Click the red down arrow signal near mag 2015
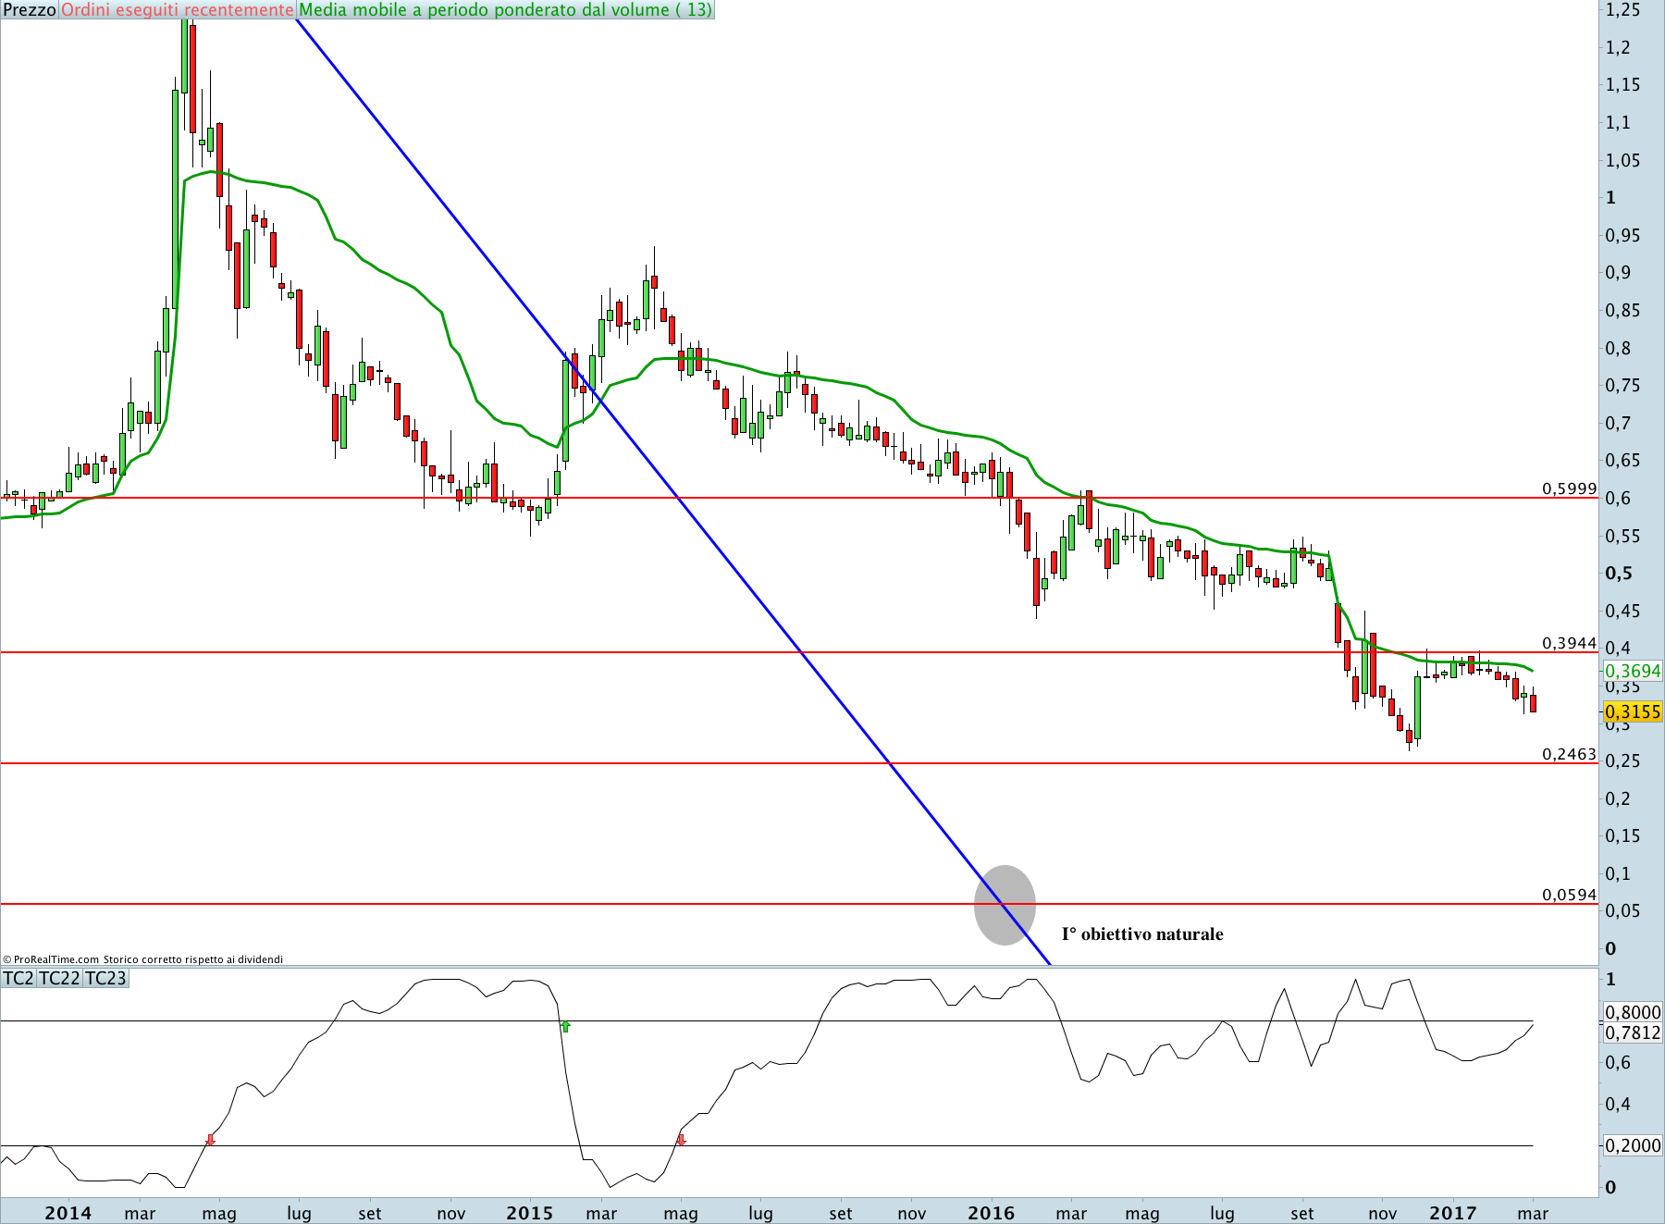Viewport: 1665px width, 1224px height. pos(681,1140)
